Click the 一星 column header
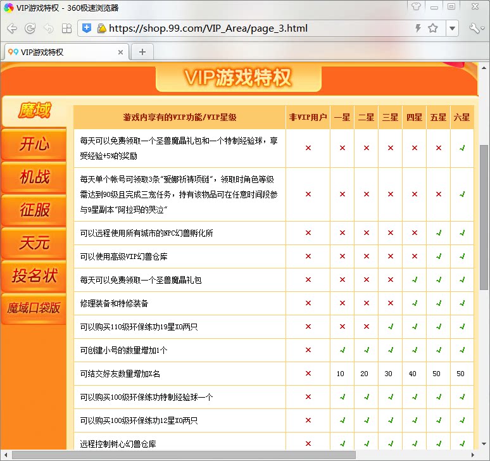The image size is (490, 461). (342, 117)
